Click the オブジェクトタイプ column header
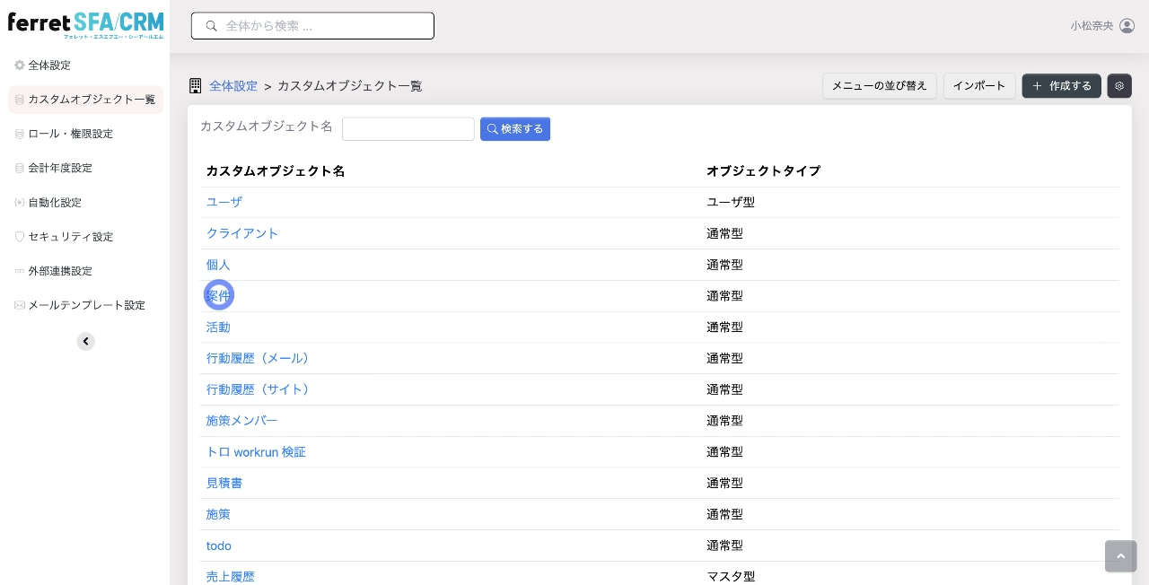Viewport: 1149px width, 585px height. 763,170
